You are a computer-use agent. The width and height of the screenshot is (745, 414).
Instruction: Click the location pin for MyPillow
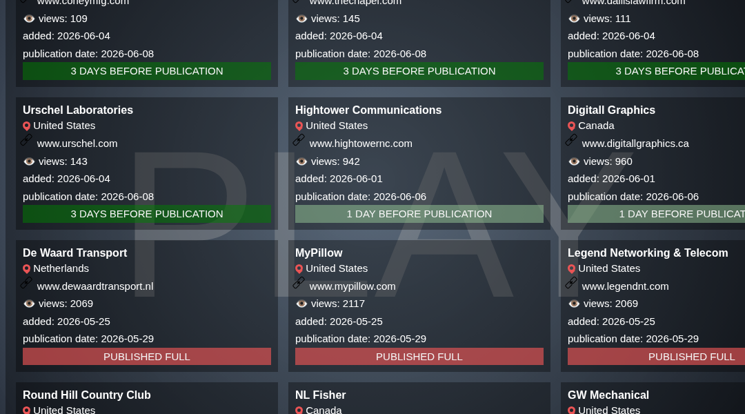point(299,269)
